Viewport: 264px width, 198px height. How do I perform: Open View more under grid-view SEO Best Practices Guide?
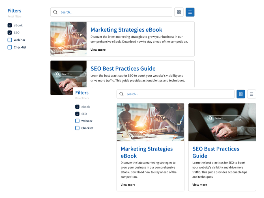[199, 185]
